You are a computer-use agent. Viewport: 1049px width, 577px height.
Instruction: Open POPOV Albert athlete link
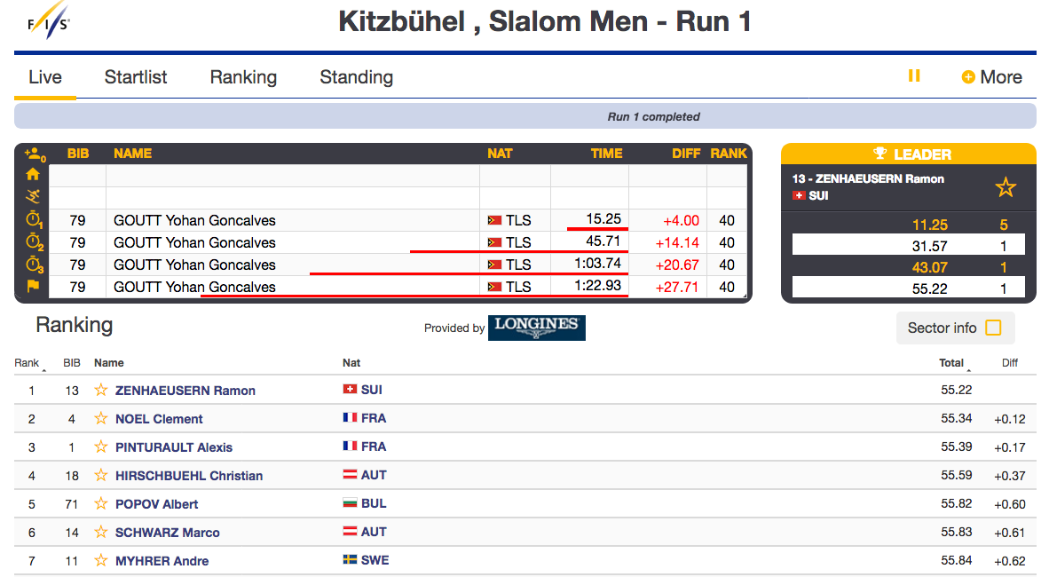point(156,504)
